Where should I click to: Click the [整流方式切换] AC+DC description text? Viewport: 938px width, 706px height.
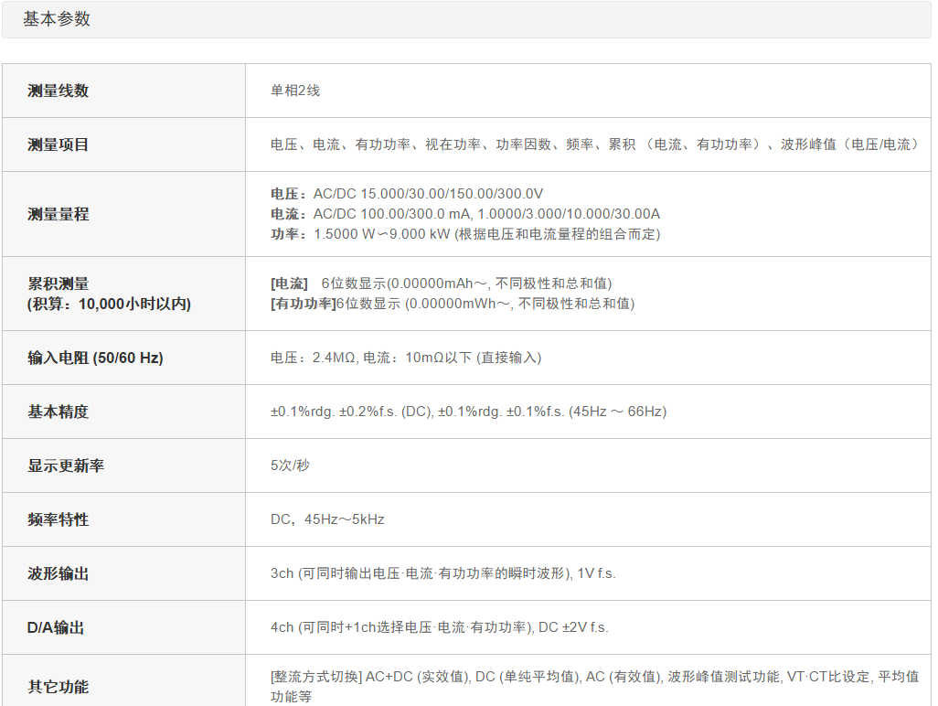pos(594,687)
